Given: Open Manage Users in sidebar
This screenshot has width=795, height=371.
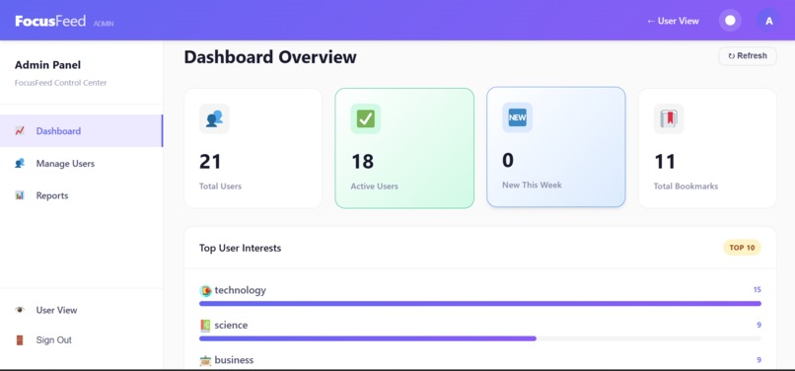Looking at the screenshot, I should [x=81, y=164].
